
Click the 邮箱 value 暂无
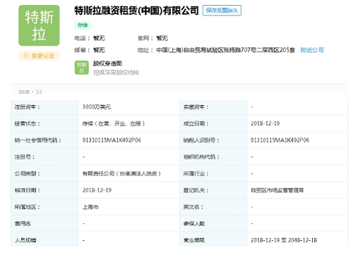click(x=99, y=50)
